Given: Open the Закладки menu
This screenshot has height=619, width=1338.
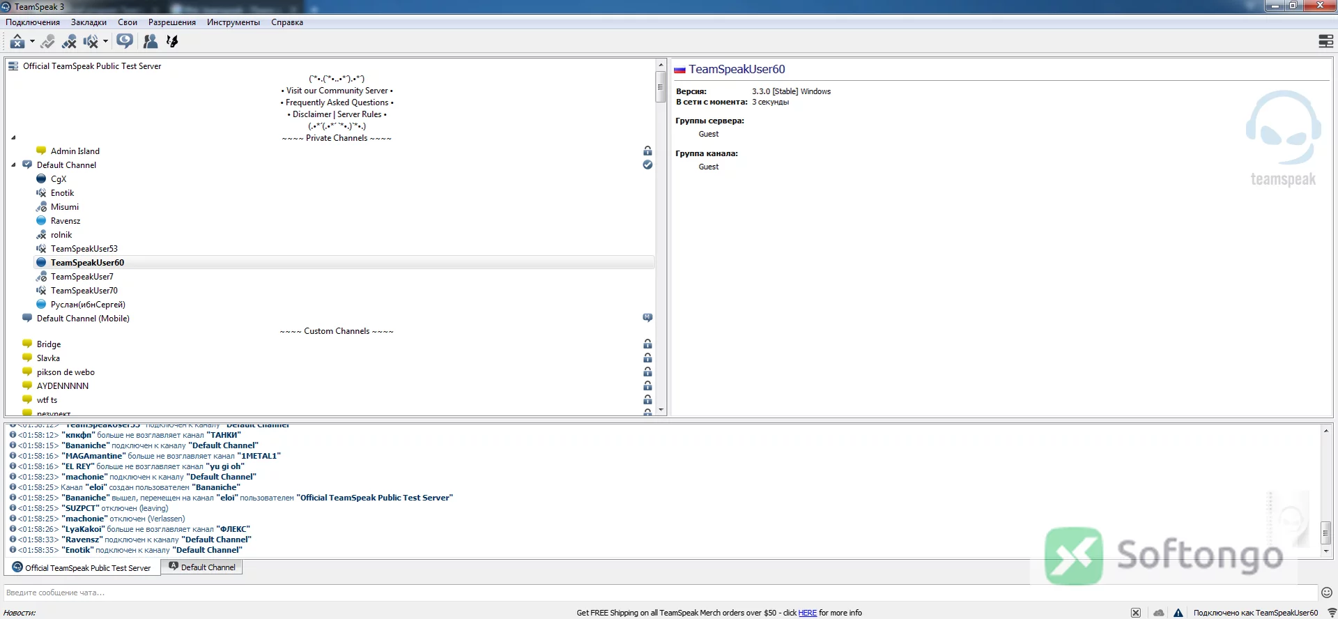Looking at the screenshot, I should [x=89, y=22].
